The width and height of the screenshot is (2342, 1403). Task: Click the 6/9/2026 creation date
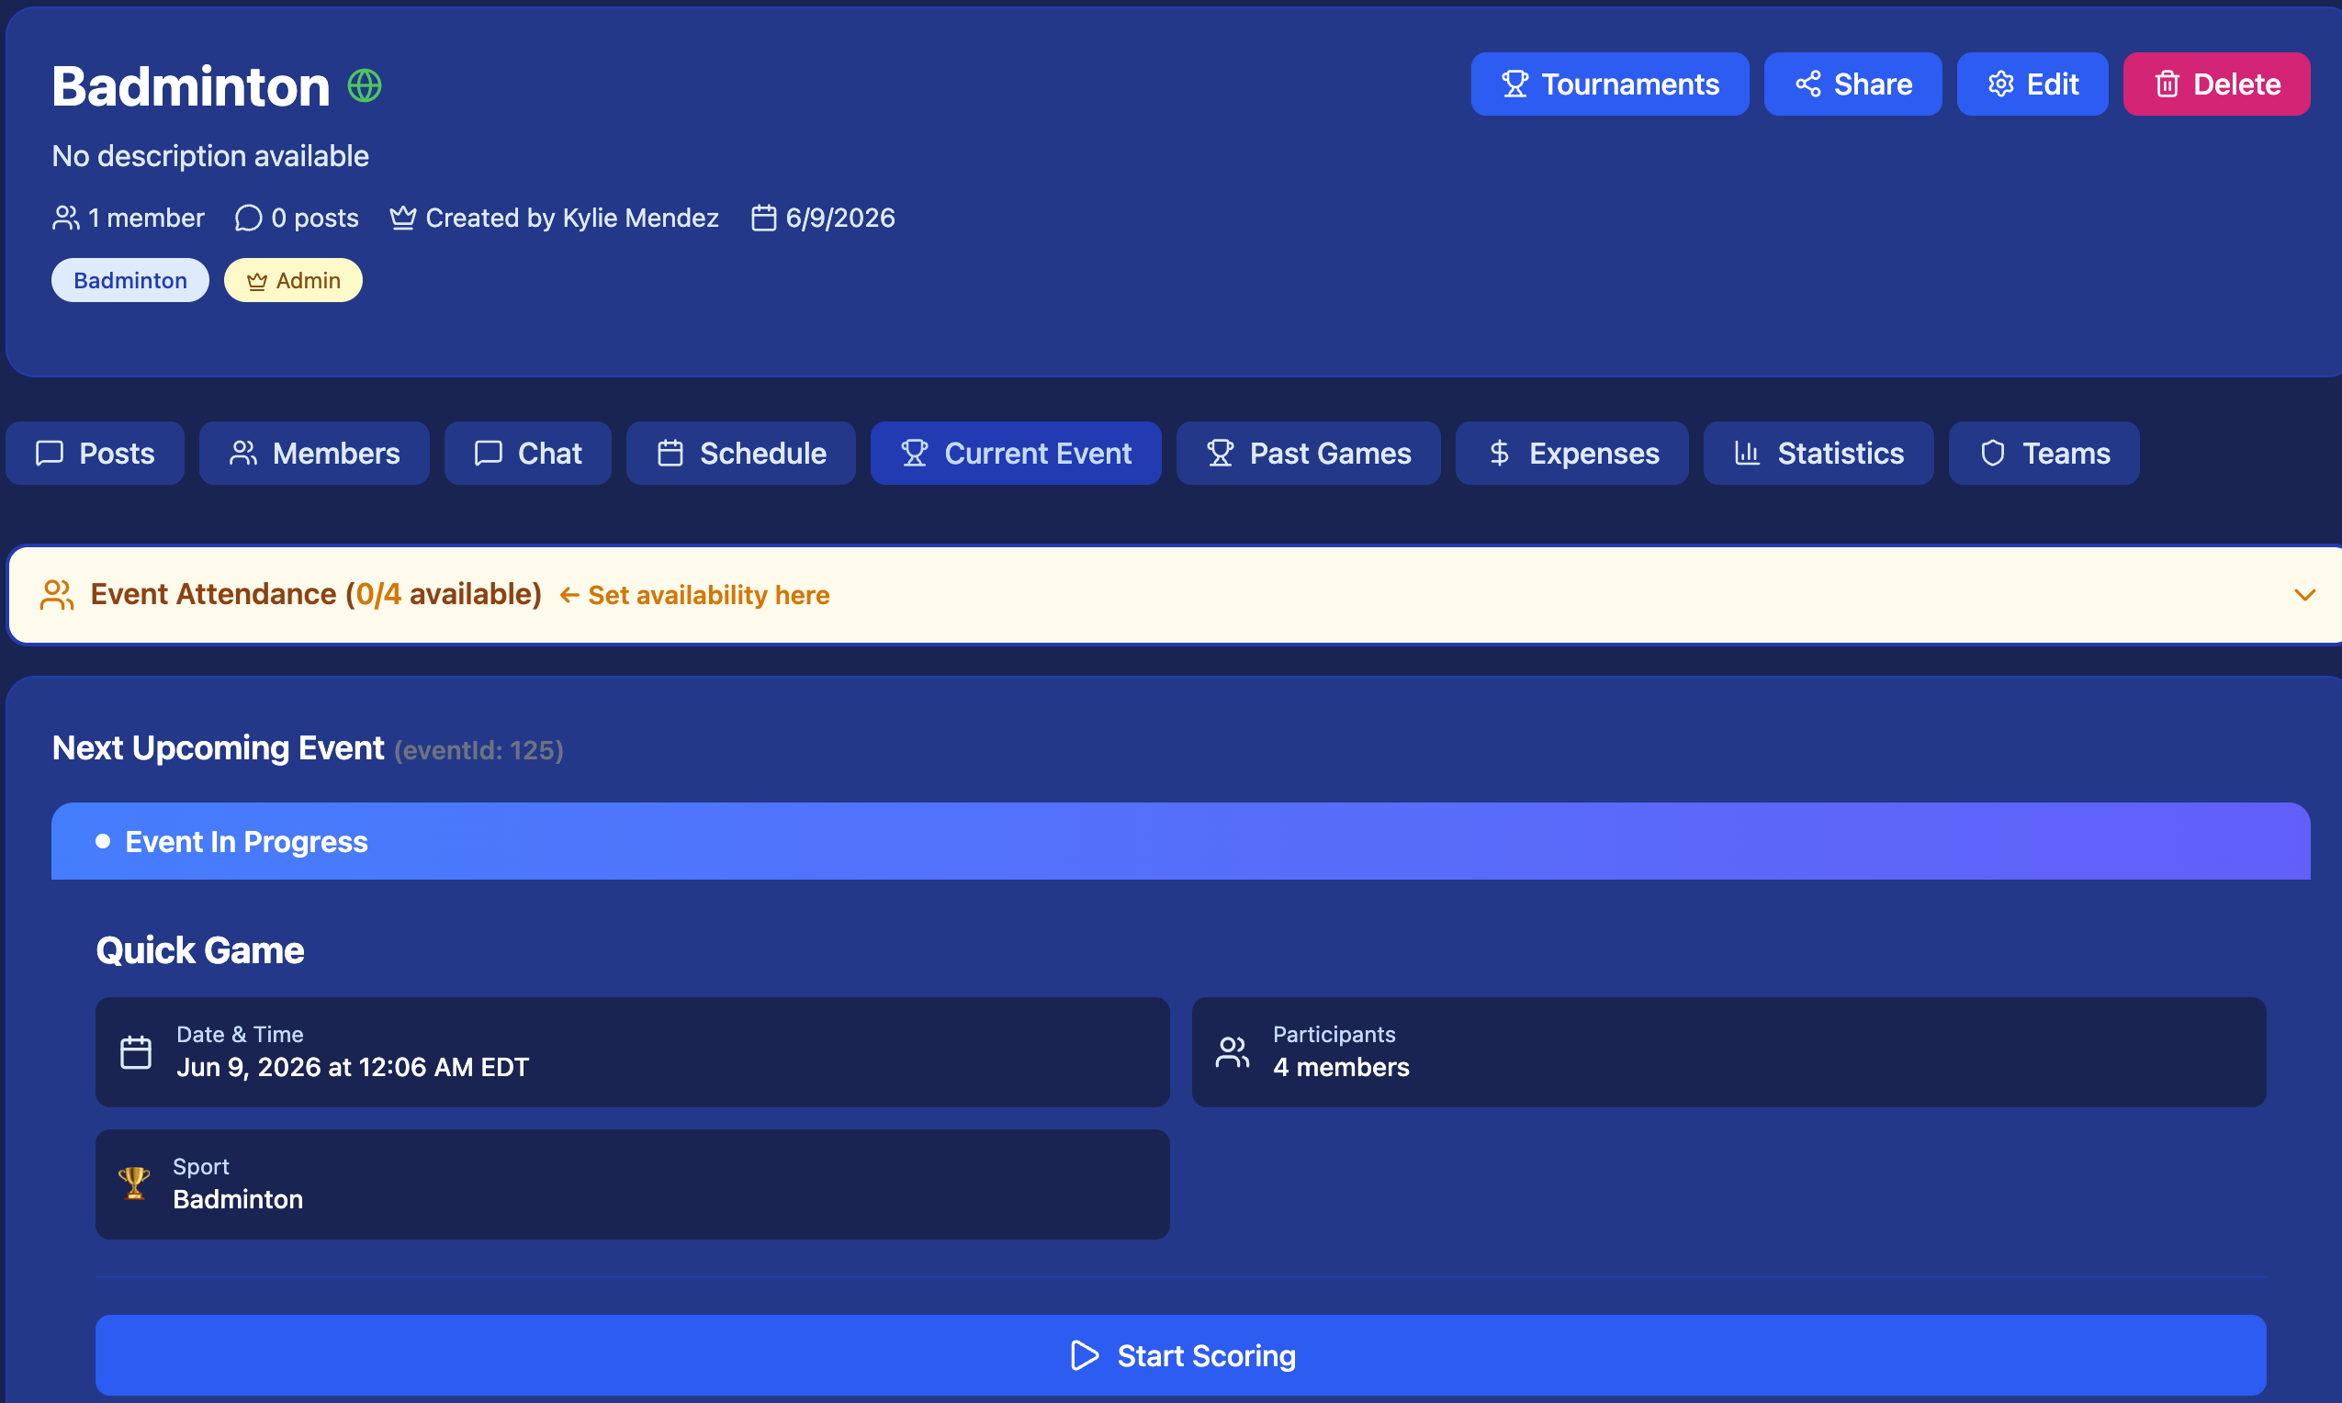pyautogui.click(x=839, y=219)
